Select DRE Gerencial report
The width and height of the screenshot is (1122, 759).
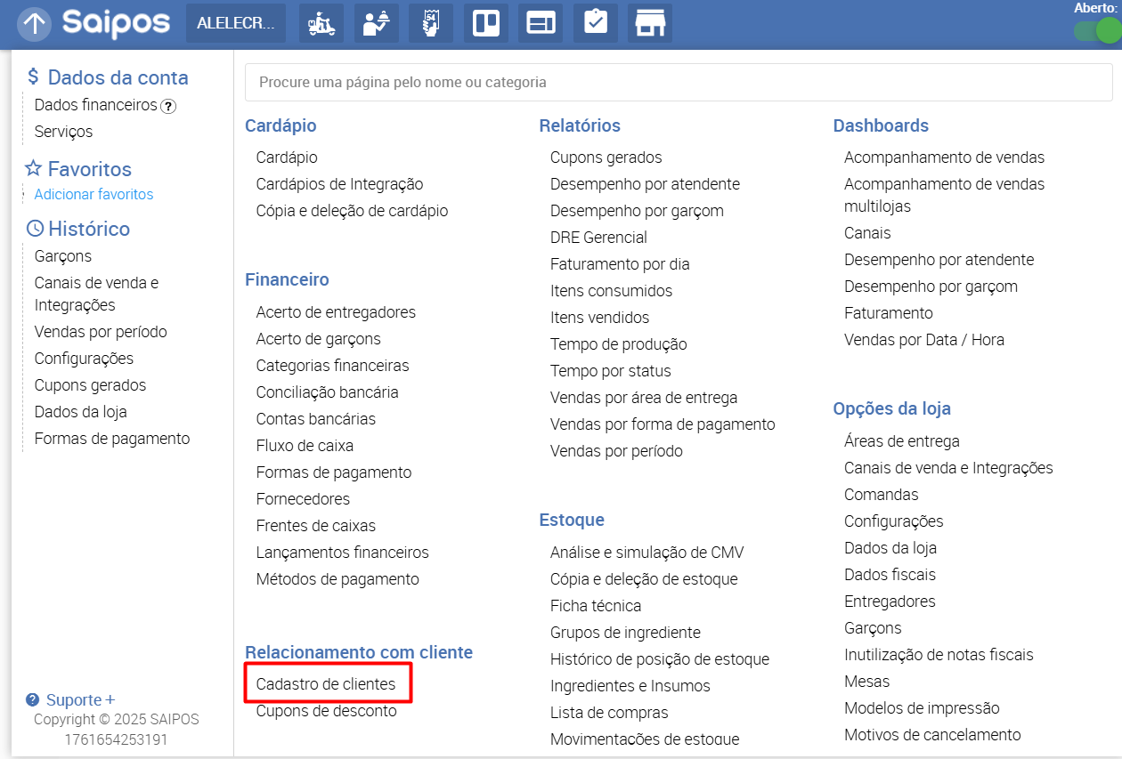coord(598,238)
